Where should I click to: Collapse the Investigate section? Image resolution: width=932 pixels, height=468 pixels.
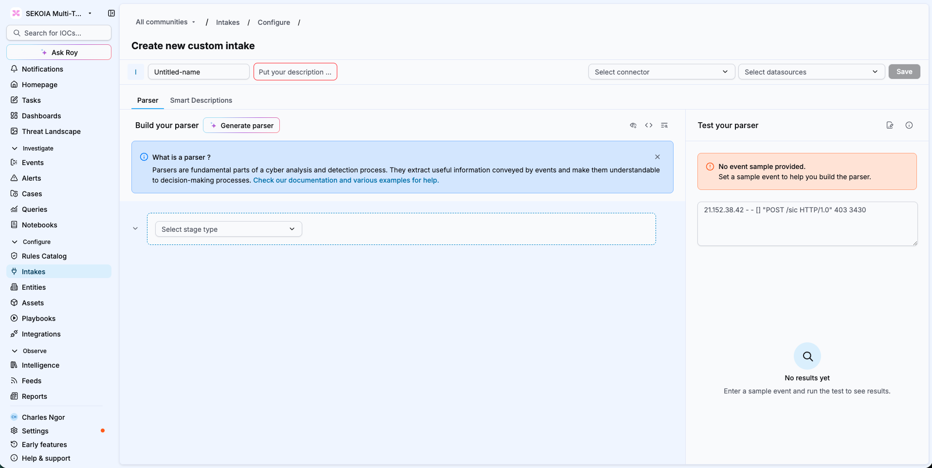pos(15,149)
